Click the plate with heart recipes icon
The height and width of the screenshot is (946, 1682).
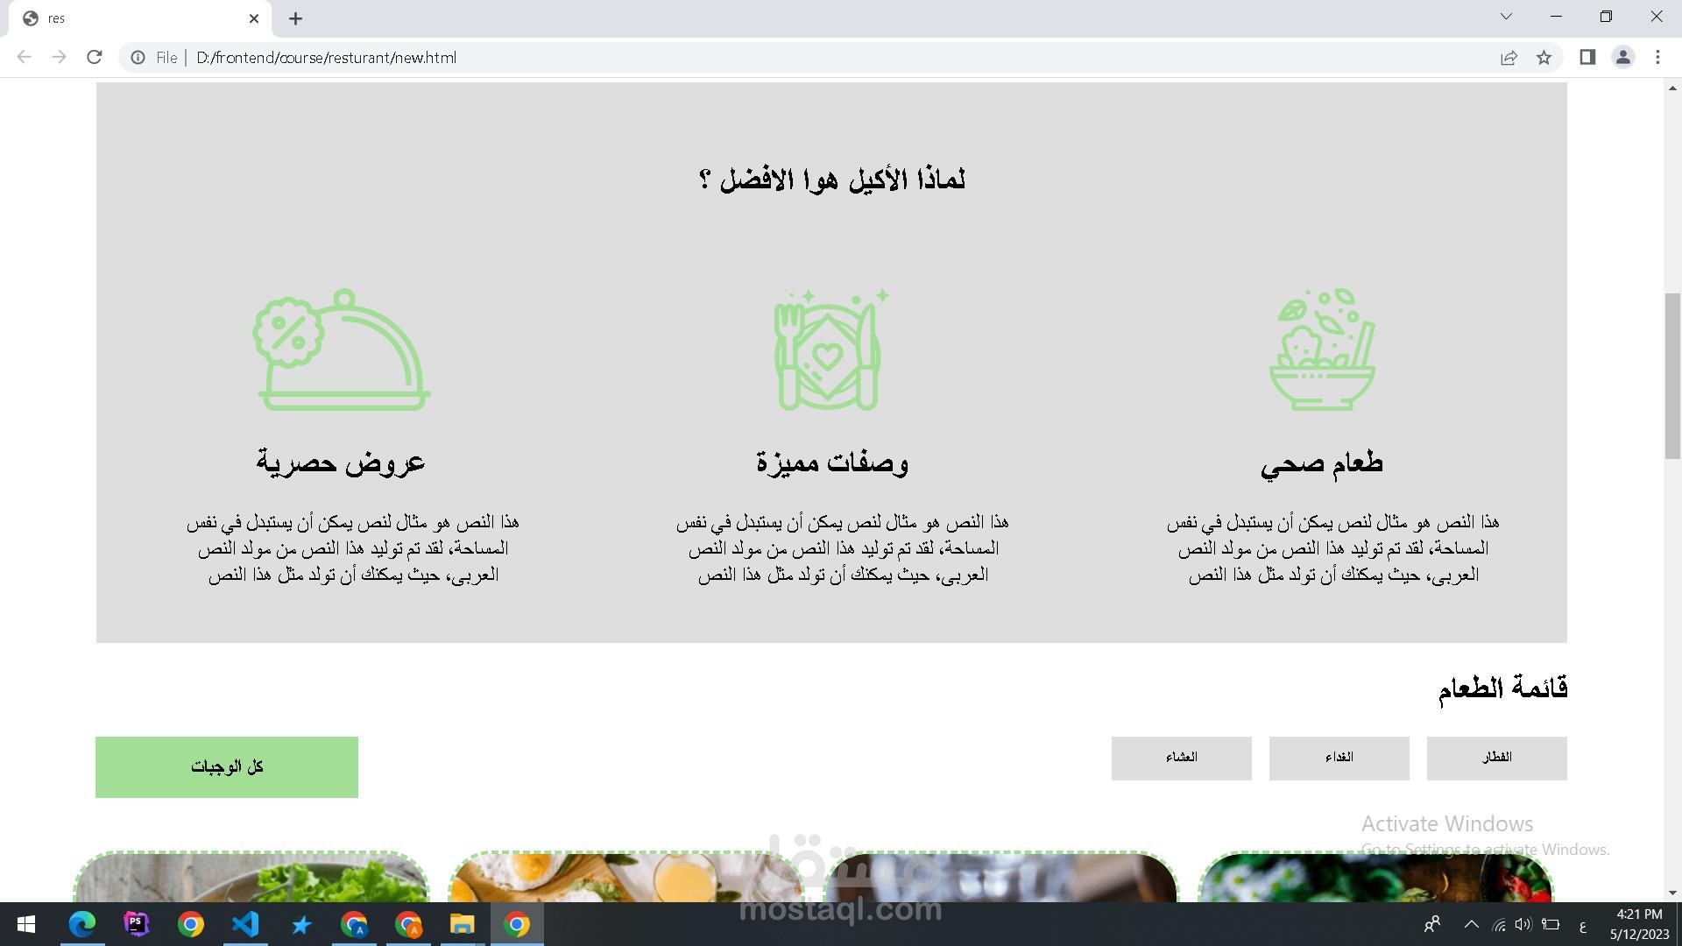tap(830, 350)
